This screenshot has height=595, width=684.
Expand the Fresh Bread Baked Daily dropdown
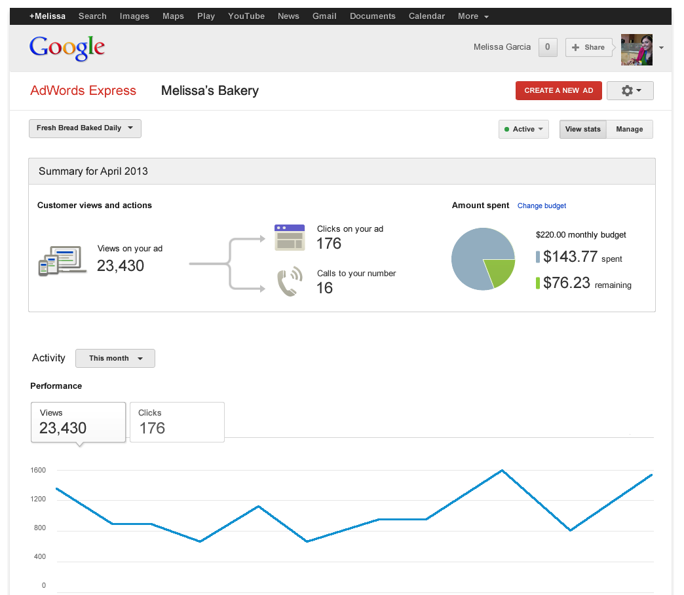coord(85,128)
